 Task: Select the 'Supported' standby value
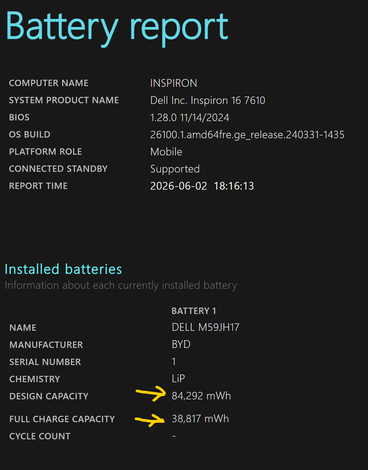tap(175, 169)
